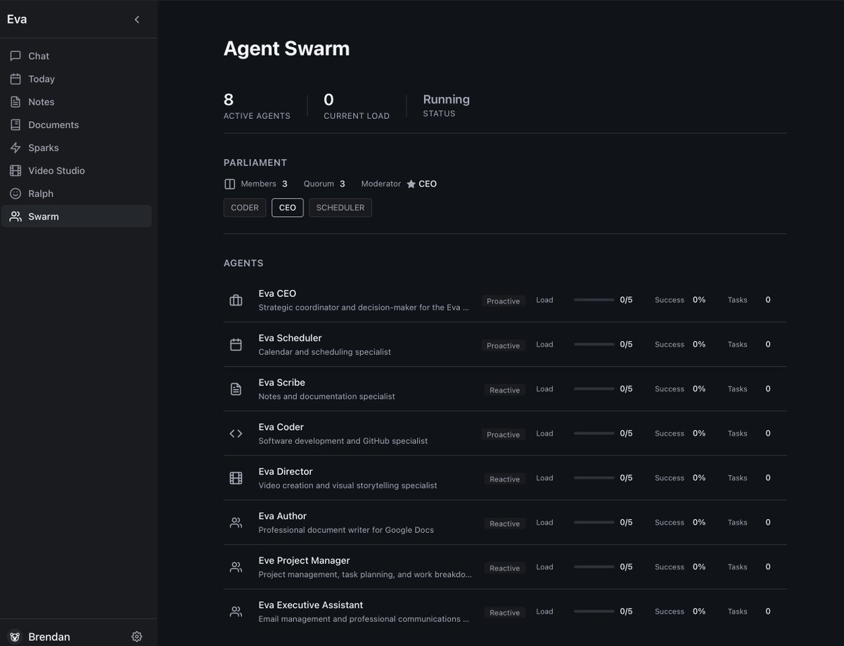Click the Moderator star icon
This screenshot has width=844, height=646.
coord(411,184)
